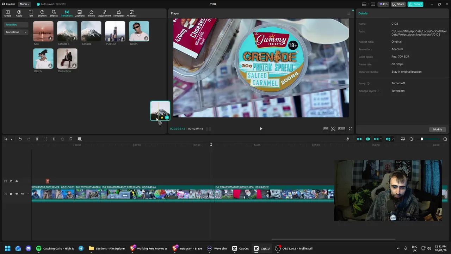Viewport: 451px width, 254px height.
Task: Toggle main track magnet
Action: pyautogui.click(x=359, y=139)
